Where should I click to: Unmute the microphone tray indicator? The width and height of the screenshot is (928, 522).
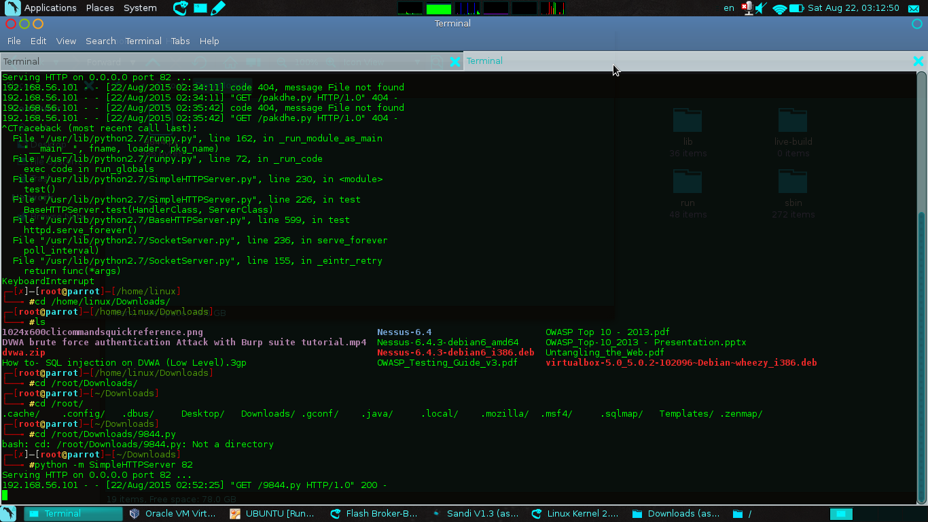coord(748,8)
